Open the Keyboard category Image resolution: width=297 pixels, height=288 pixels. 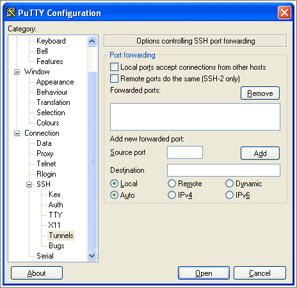51,41
